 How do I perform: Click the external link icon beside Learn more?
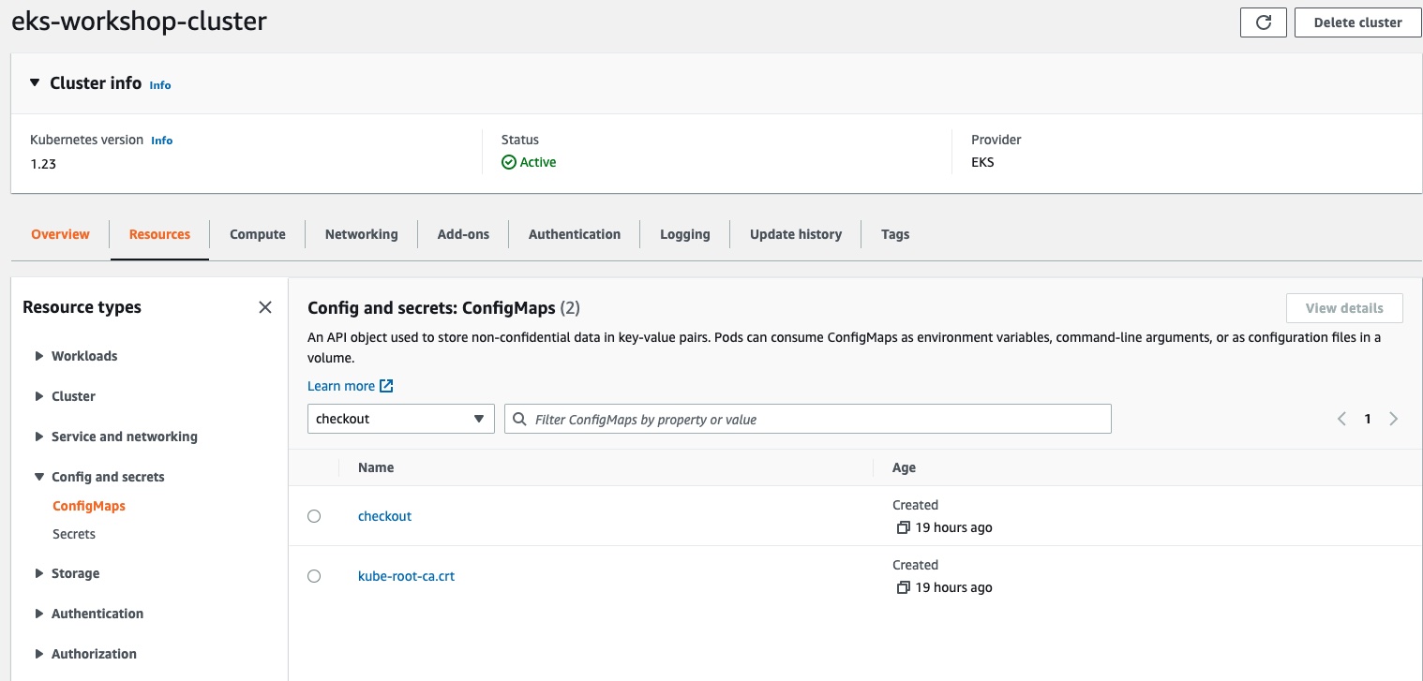pyautogui.click(x=386, y=386)
